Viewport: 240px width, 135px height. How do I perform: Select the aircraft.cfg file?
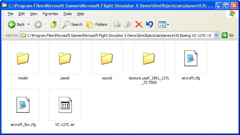[191, 59]
